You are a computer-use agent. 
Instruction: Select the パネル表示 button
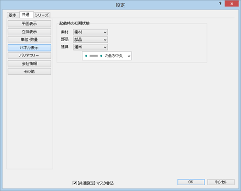(x=29, y=48)
